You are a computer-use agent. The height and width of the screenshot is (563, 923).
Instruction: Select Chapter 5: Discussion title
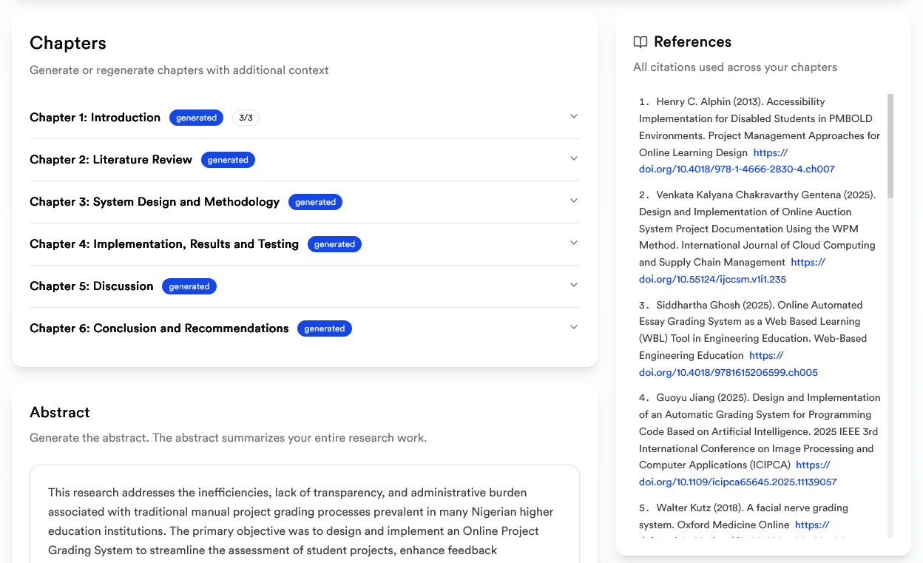pos(92,286)
